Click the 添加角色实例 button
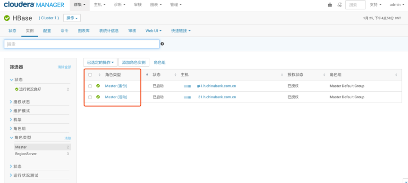The height and width of the screenshot is (183, 408). (134, 62)
